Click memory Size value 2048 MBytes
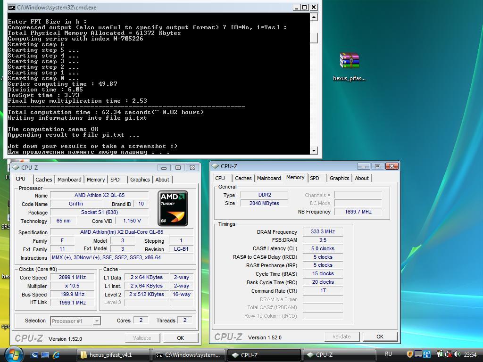Image resolution: width=483 pixels, height=362 pixels. (265, 203)
